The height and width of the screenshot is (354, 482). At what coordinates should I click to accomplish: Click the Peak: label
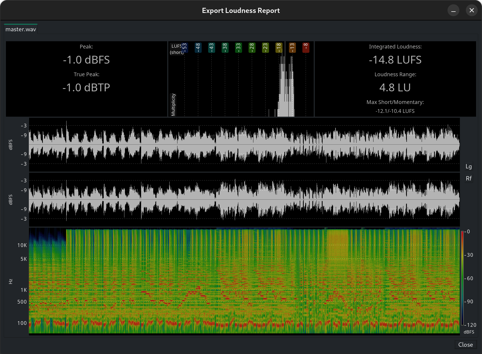coord(86,47)
